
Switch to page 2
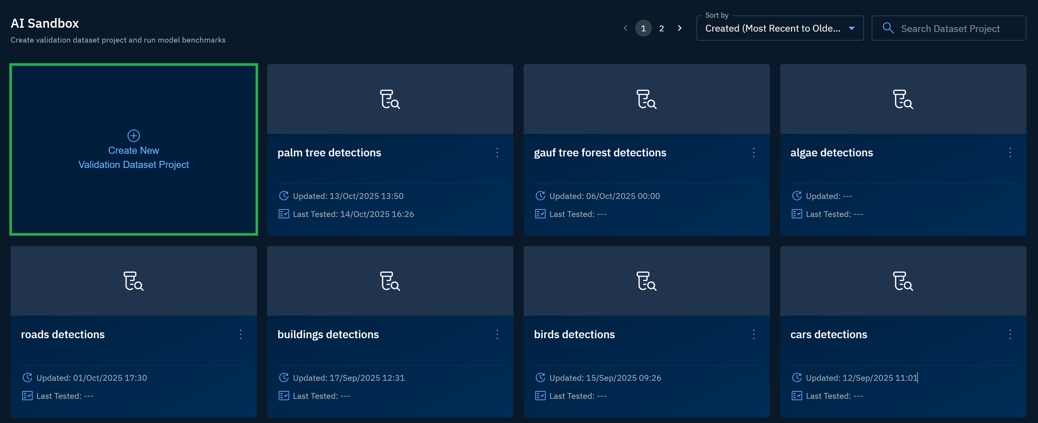[661, 28]
